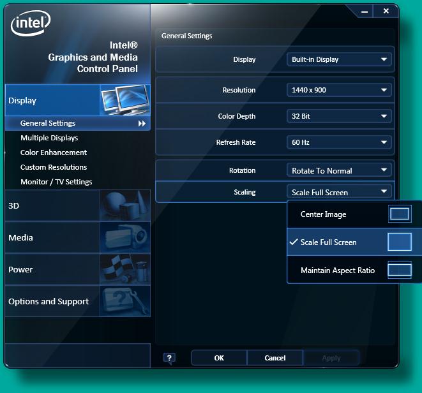Viewport: 422px width, 393px height.
Task: Click the help question mark icon
Action: point(169,358)
